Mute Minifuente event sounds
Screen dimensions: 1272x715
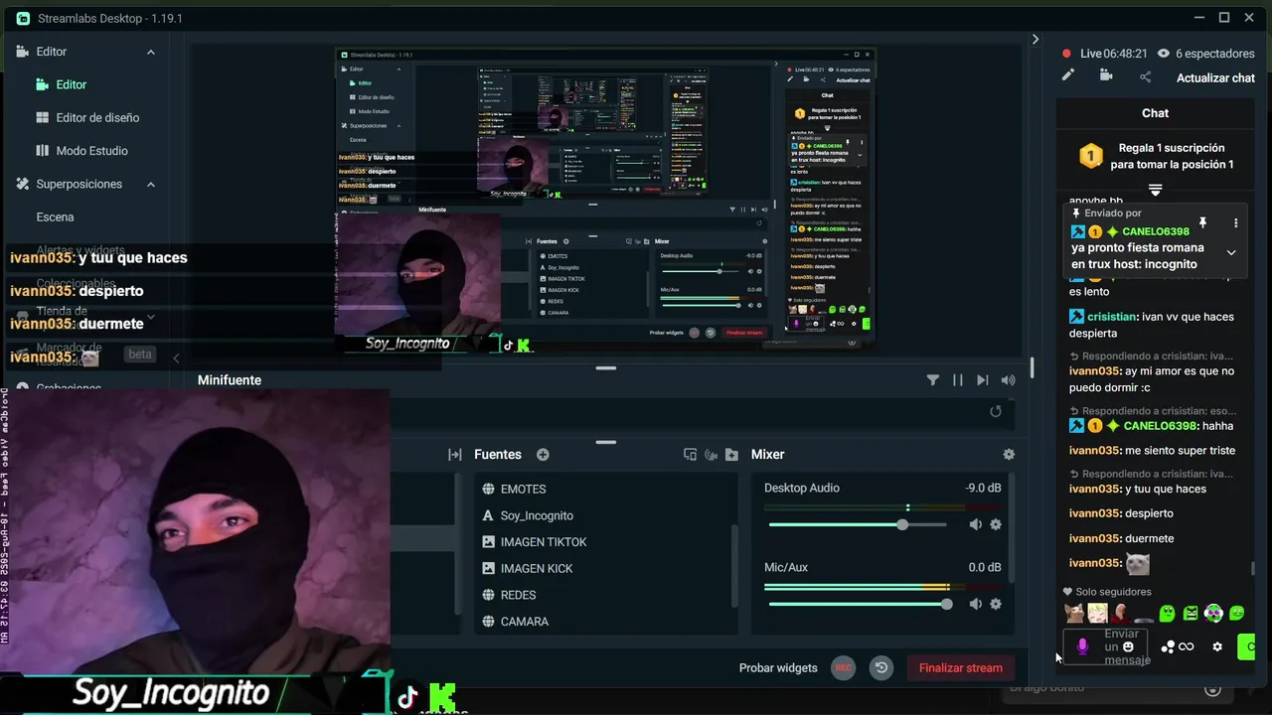click(x=1009, y=380)
